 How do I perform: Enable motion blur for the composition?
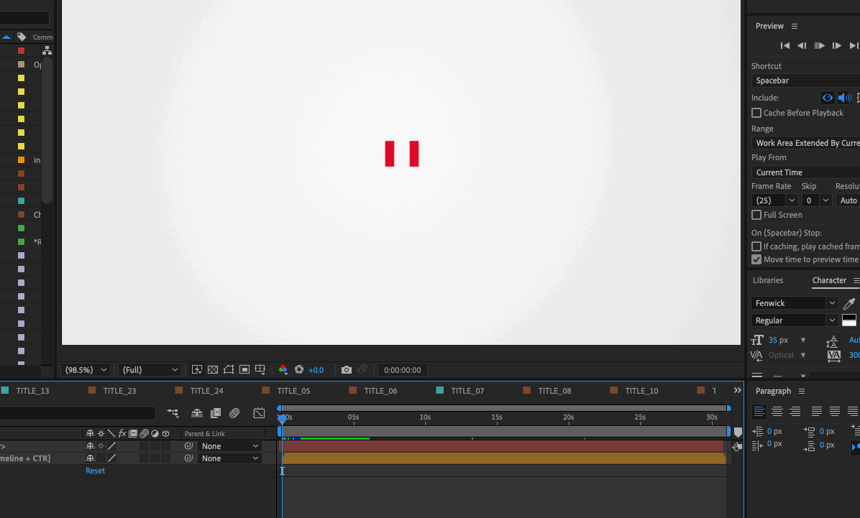(234, 413)
